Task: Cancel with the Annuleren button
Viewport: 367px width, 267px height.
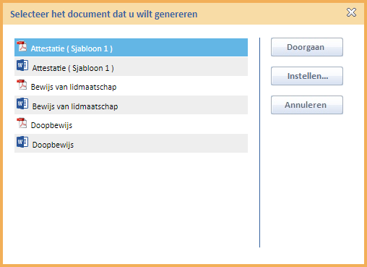Action: pyautogui.click(x=307, y=105)
